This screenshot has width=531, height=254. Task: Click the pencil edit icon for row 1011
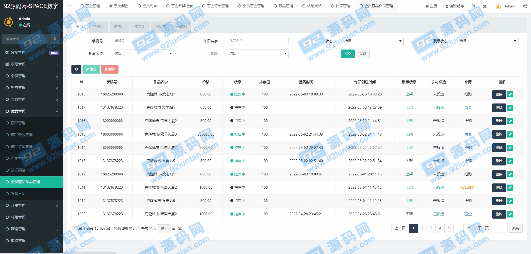click(510, 187)
